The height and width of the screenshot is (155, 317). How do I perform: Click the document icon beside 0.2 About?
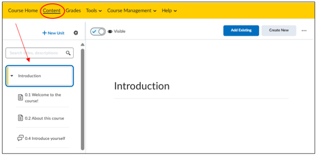click(x=20, y=118)
